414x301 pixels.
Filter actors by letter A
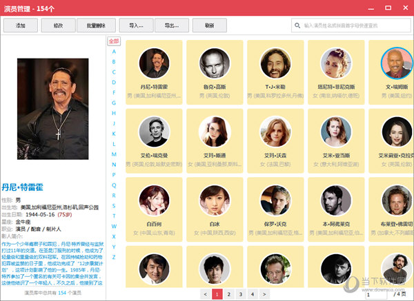tap(114, 52)
